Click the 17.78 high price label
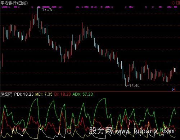This screenshot has width=180, height=140. coord(47,9)
